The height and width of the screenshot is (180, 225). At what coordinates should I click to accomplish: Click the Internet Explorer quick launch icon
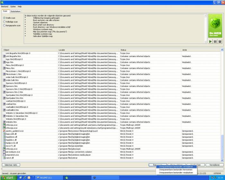(x=25, y=178)
